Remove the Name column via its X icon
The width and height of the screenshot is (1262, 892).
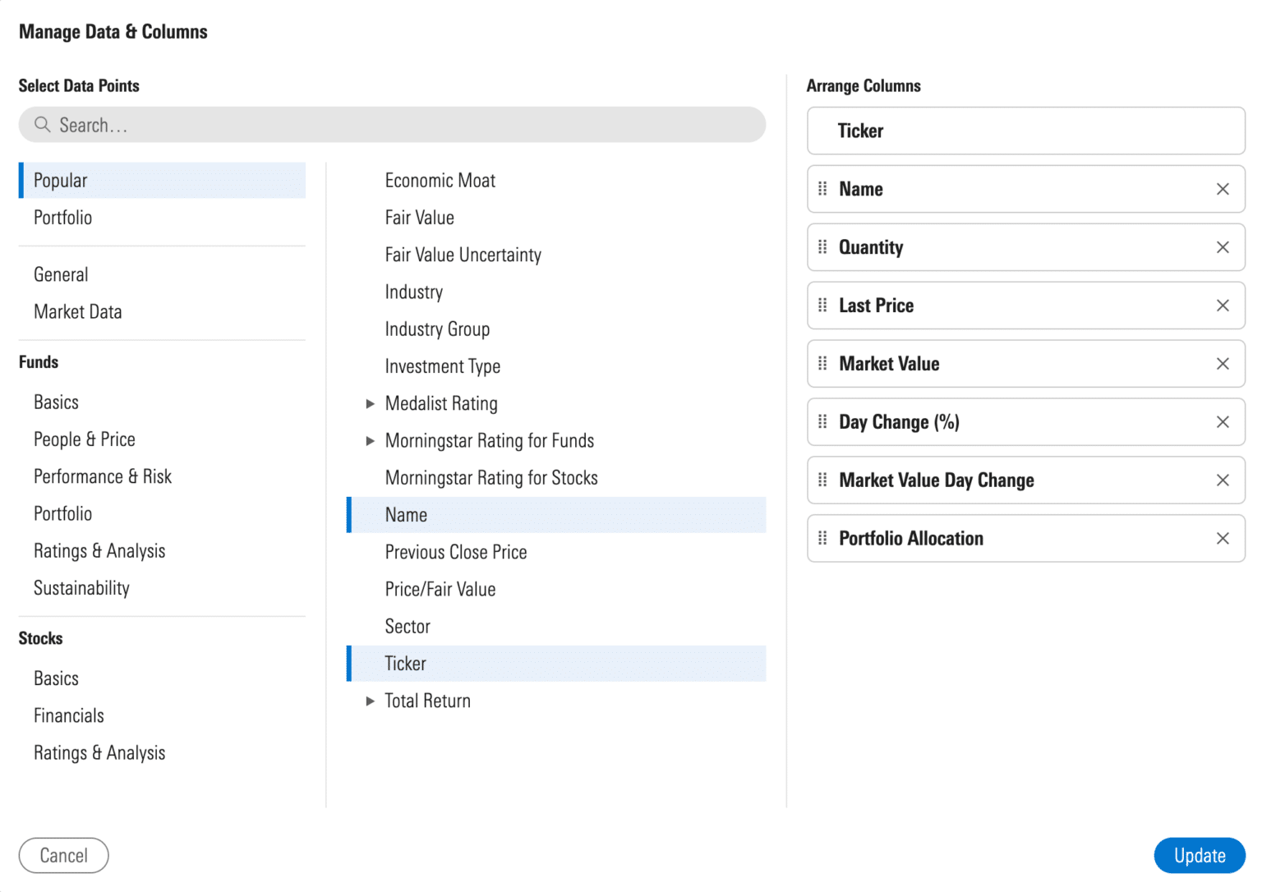[1223, 189]
